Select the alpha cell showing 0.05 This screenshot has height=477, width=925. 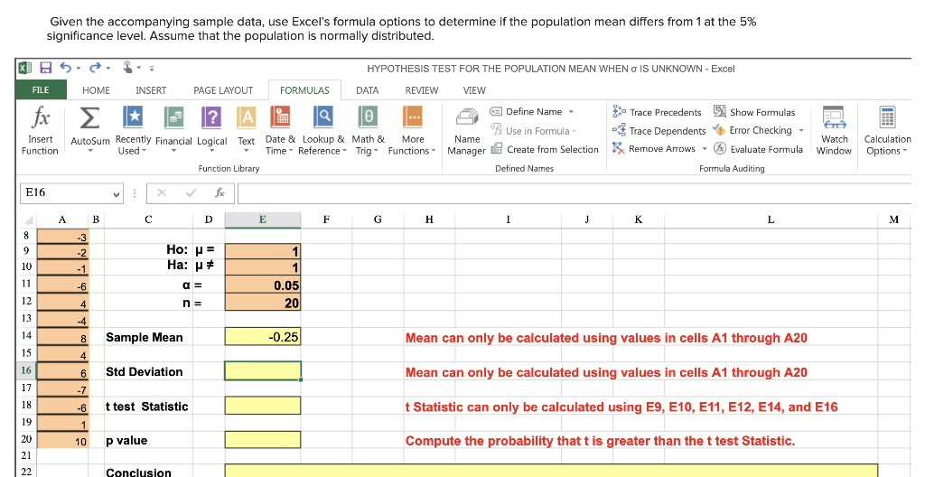coord(263,285)
